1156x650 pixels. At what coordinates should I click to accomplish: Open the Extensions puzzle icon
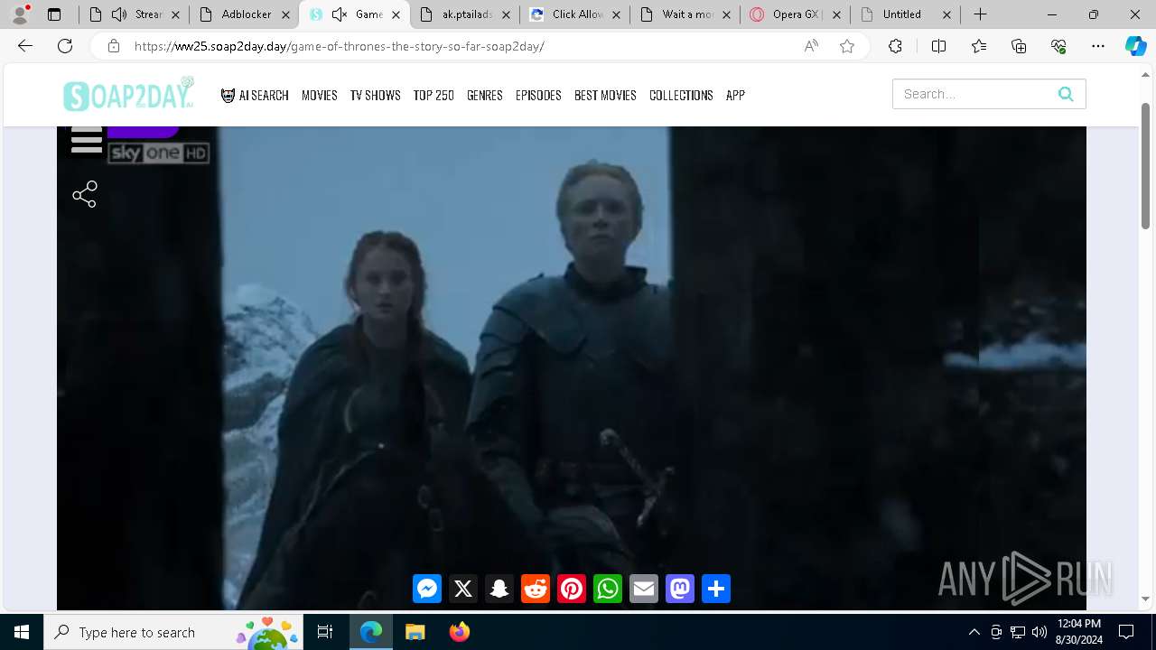[x=895, y=46]
